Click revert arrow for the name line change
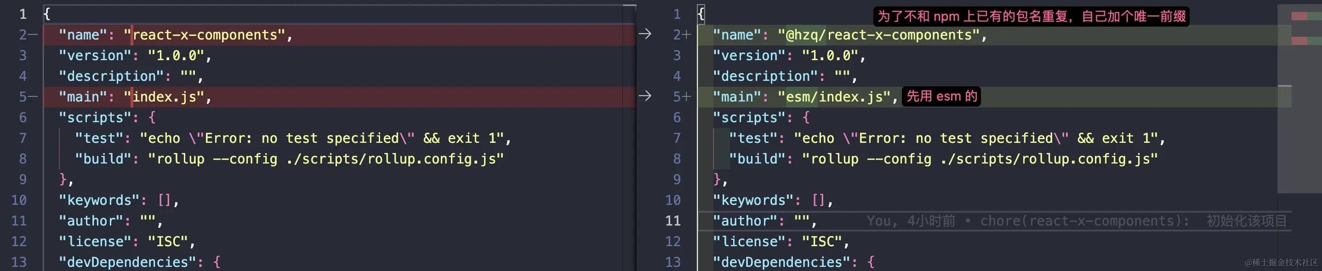The width and height of the screenshot is (1322, 271). [x=644, y=34]
